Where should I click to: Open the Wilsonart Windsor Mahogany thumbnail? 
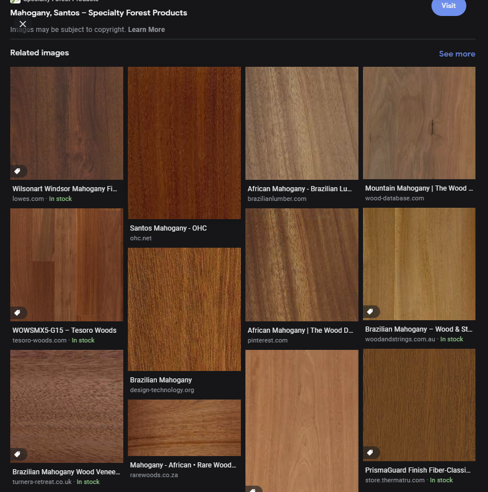(67, 123)
